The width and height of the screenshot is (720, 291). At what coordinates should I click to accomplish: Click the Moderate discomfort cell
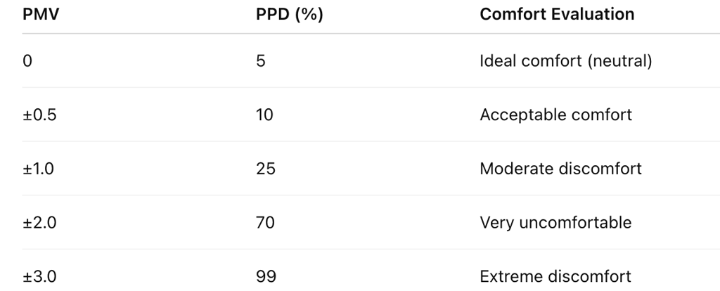[x=560, y=169]
